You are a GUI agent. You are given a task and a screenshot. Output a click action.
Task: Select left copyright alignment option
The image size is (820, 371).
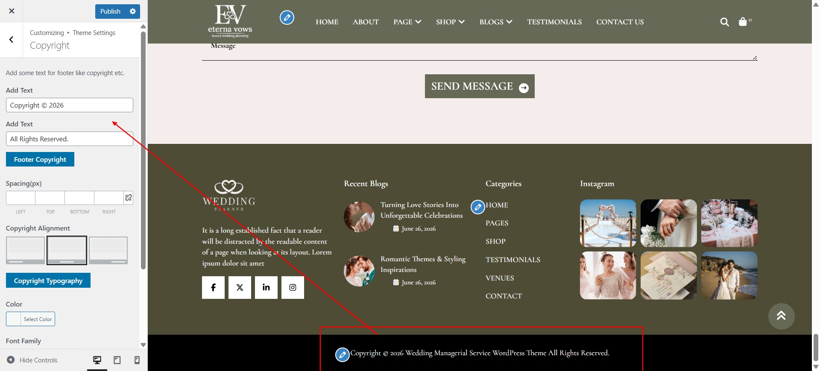click(x=25, y=250)
